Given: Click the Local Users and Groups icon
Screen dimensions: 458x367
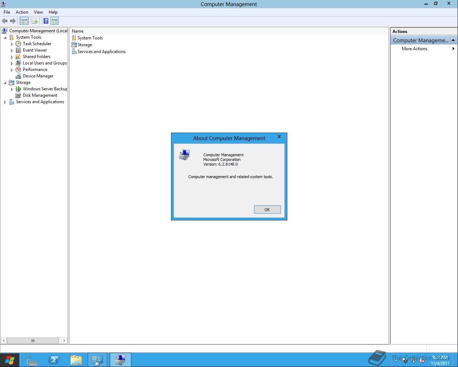Looking at the screenshot, I should pyautogui.click(x=18, y=63).
